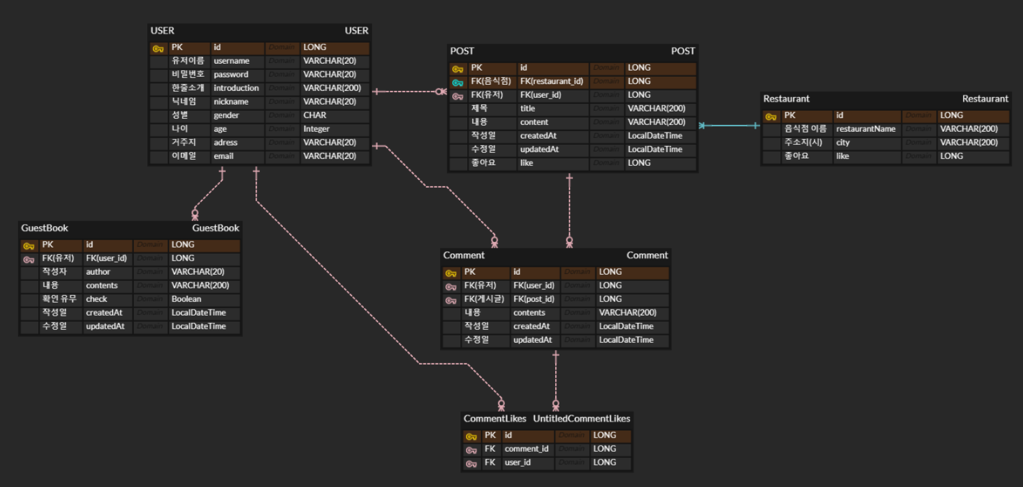Click the like column in POST table
This screenshot has height=487, width=1023.
point(526,163)
